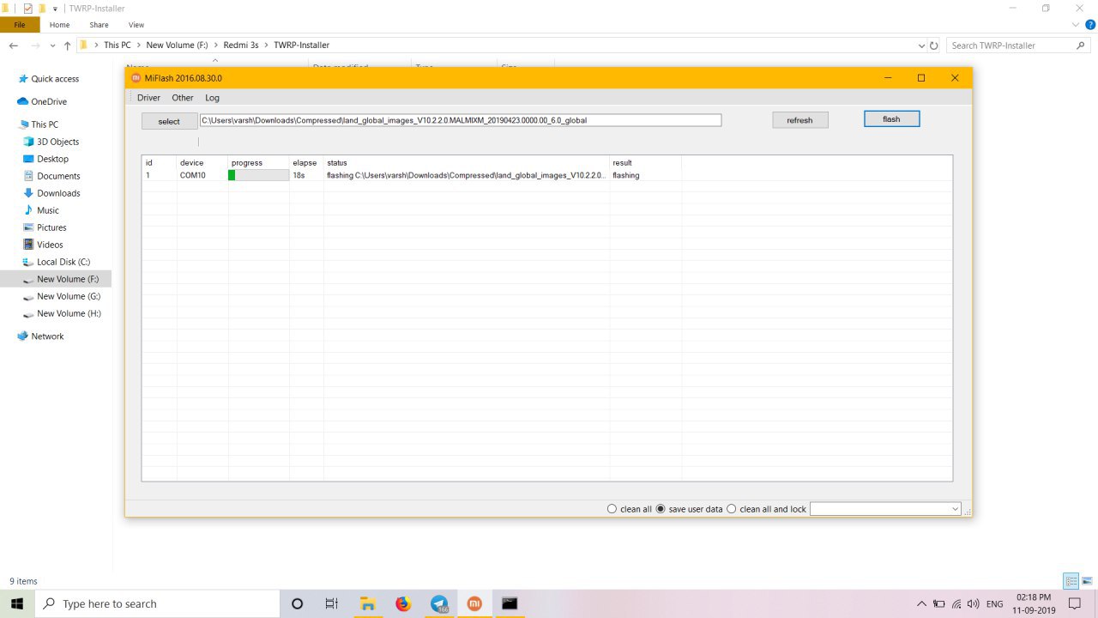The image size is (1098, 618).
Task: Select OneDrive in the sidebar
Action: (49, 101)
